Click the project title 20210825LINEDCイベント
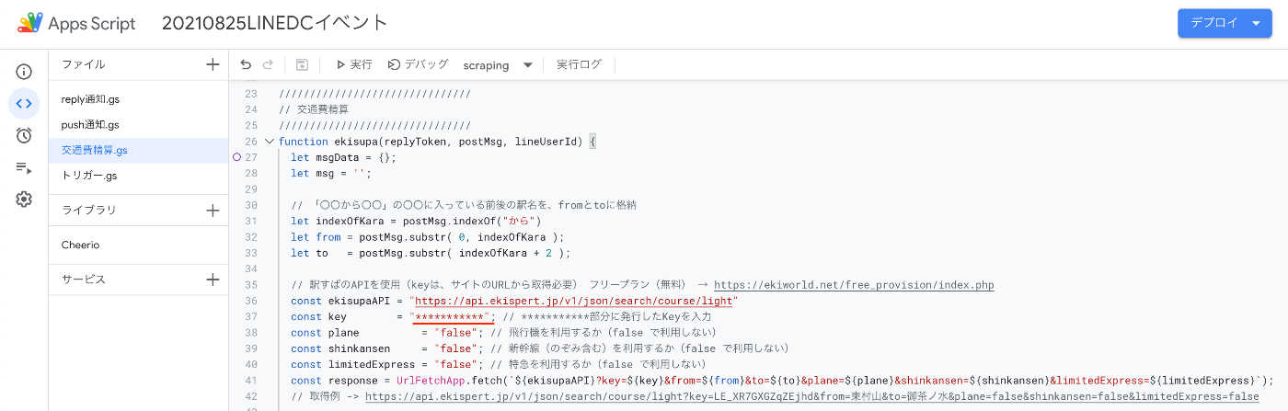 tap(275, 24)
